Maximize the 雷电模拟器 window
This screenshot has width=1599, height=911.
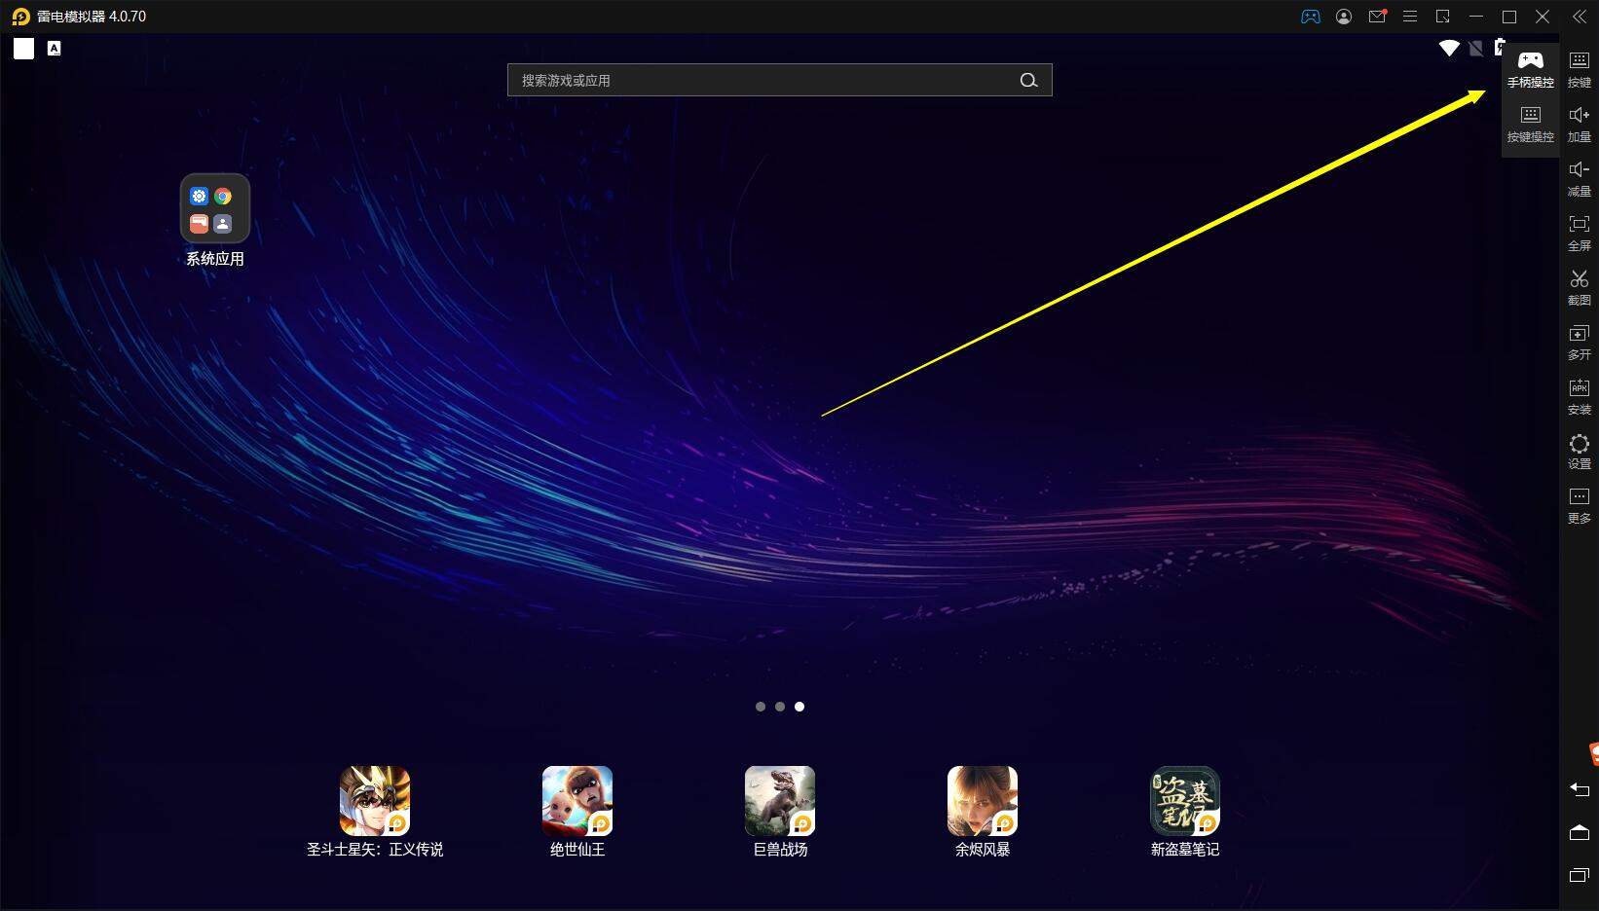coord(1509,17)
